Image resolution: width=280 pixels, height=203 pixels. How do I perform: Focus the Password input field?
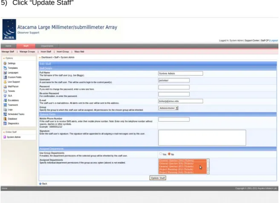click(174, 87)
